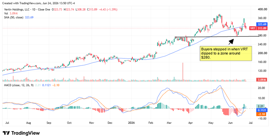Viewport: 271px width, 140px height.
Task: Click the tall red March volume spike bar
Action: click(x=183, y=72)
